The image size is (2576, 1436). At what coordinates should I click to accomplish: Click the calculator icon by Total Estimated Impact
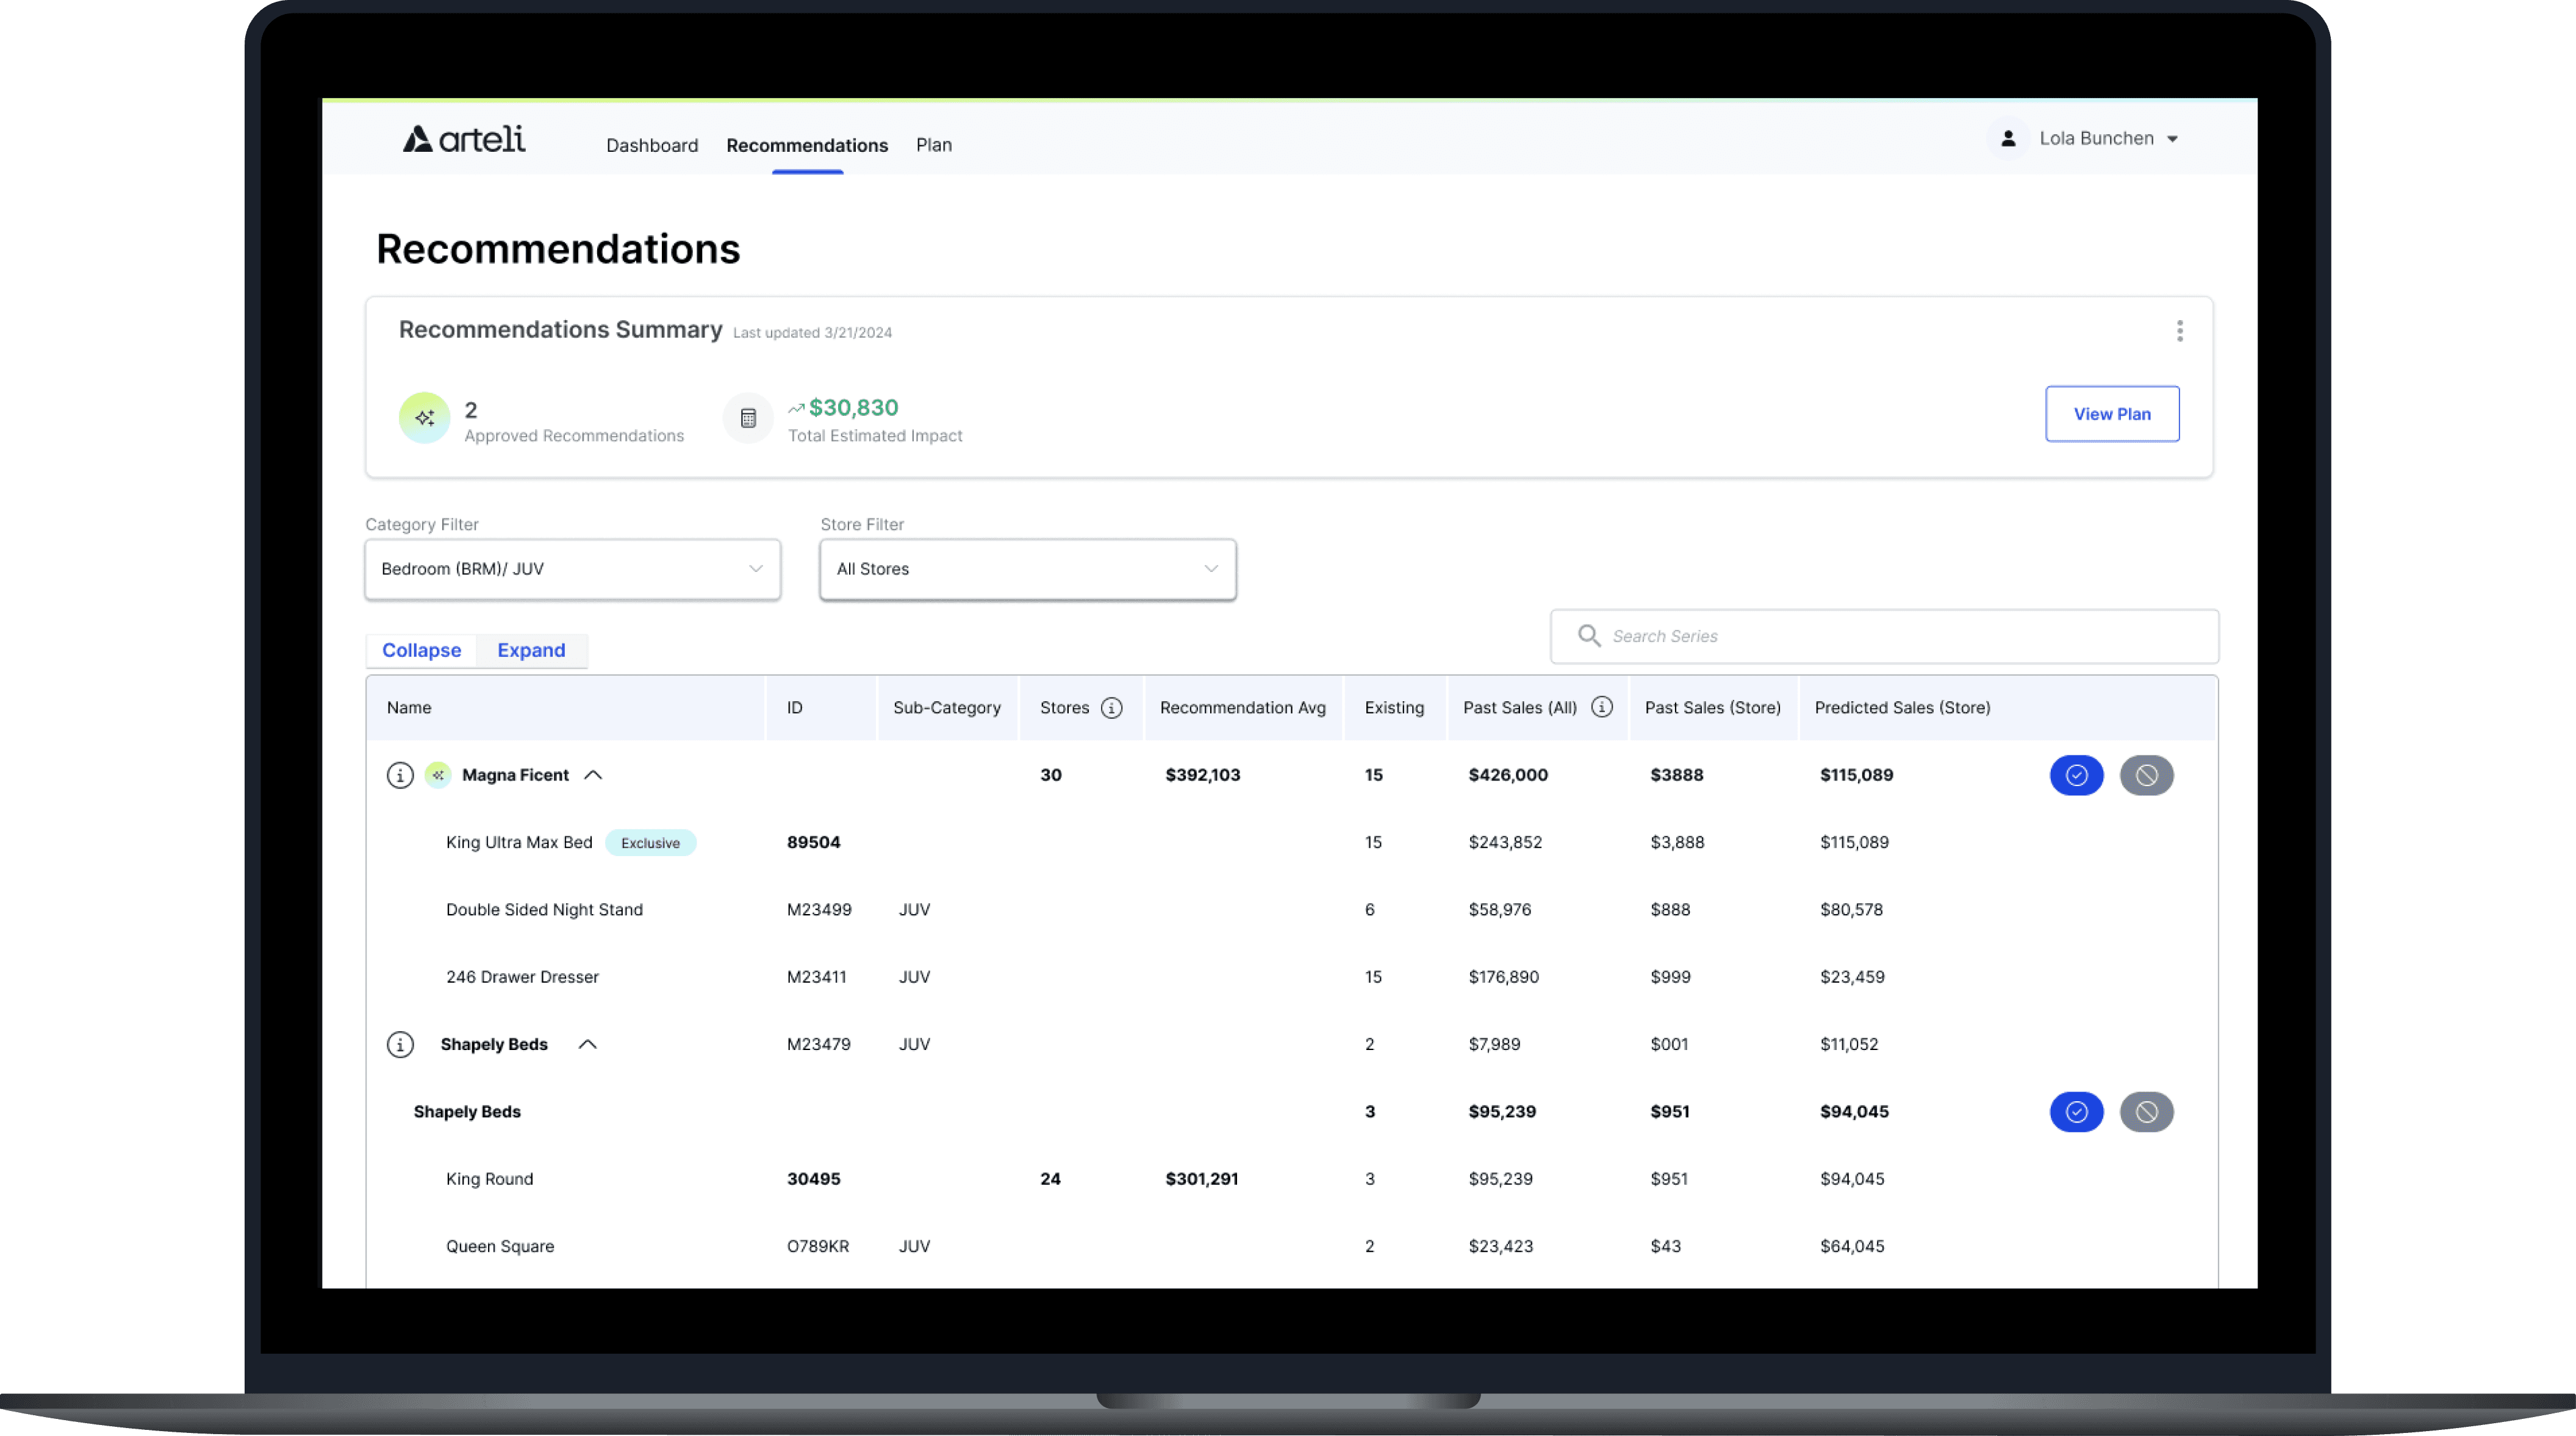[748, 418]
